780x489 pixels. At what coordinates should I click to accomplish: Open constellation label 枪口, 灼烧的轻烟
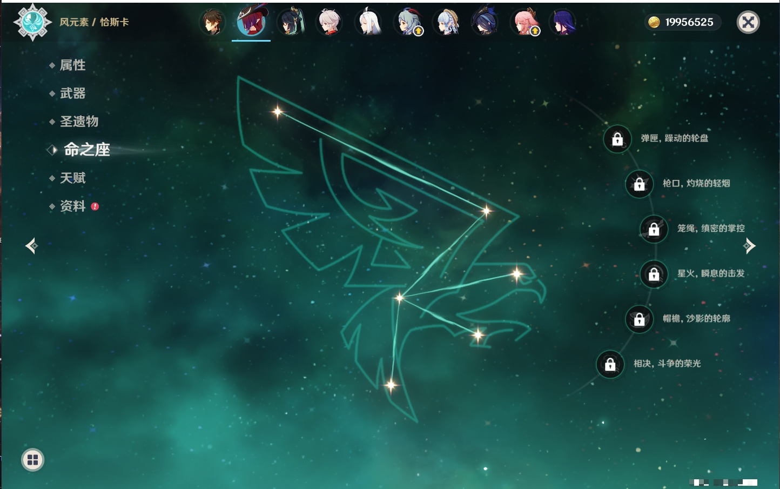(696, 183)
